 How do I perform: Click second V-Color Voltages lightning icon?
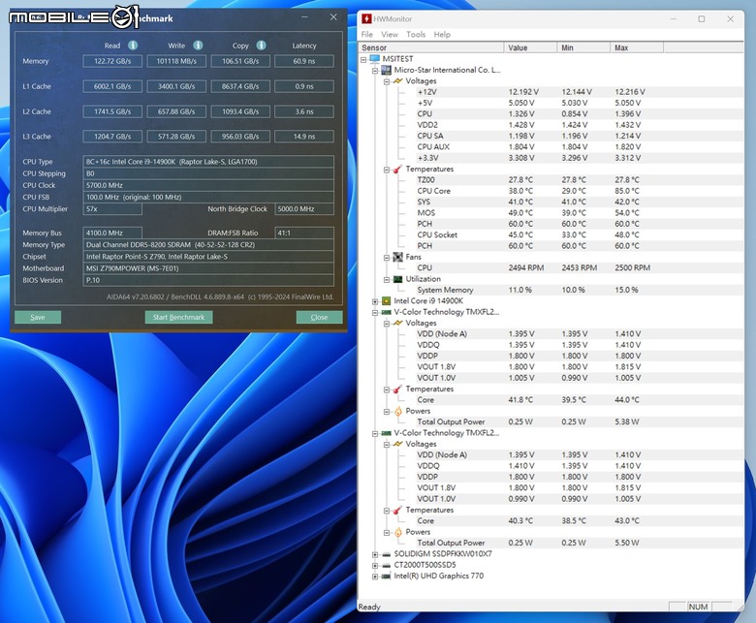pyautogui.click(x=397, y=444)
